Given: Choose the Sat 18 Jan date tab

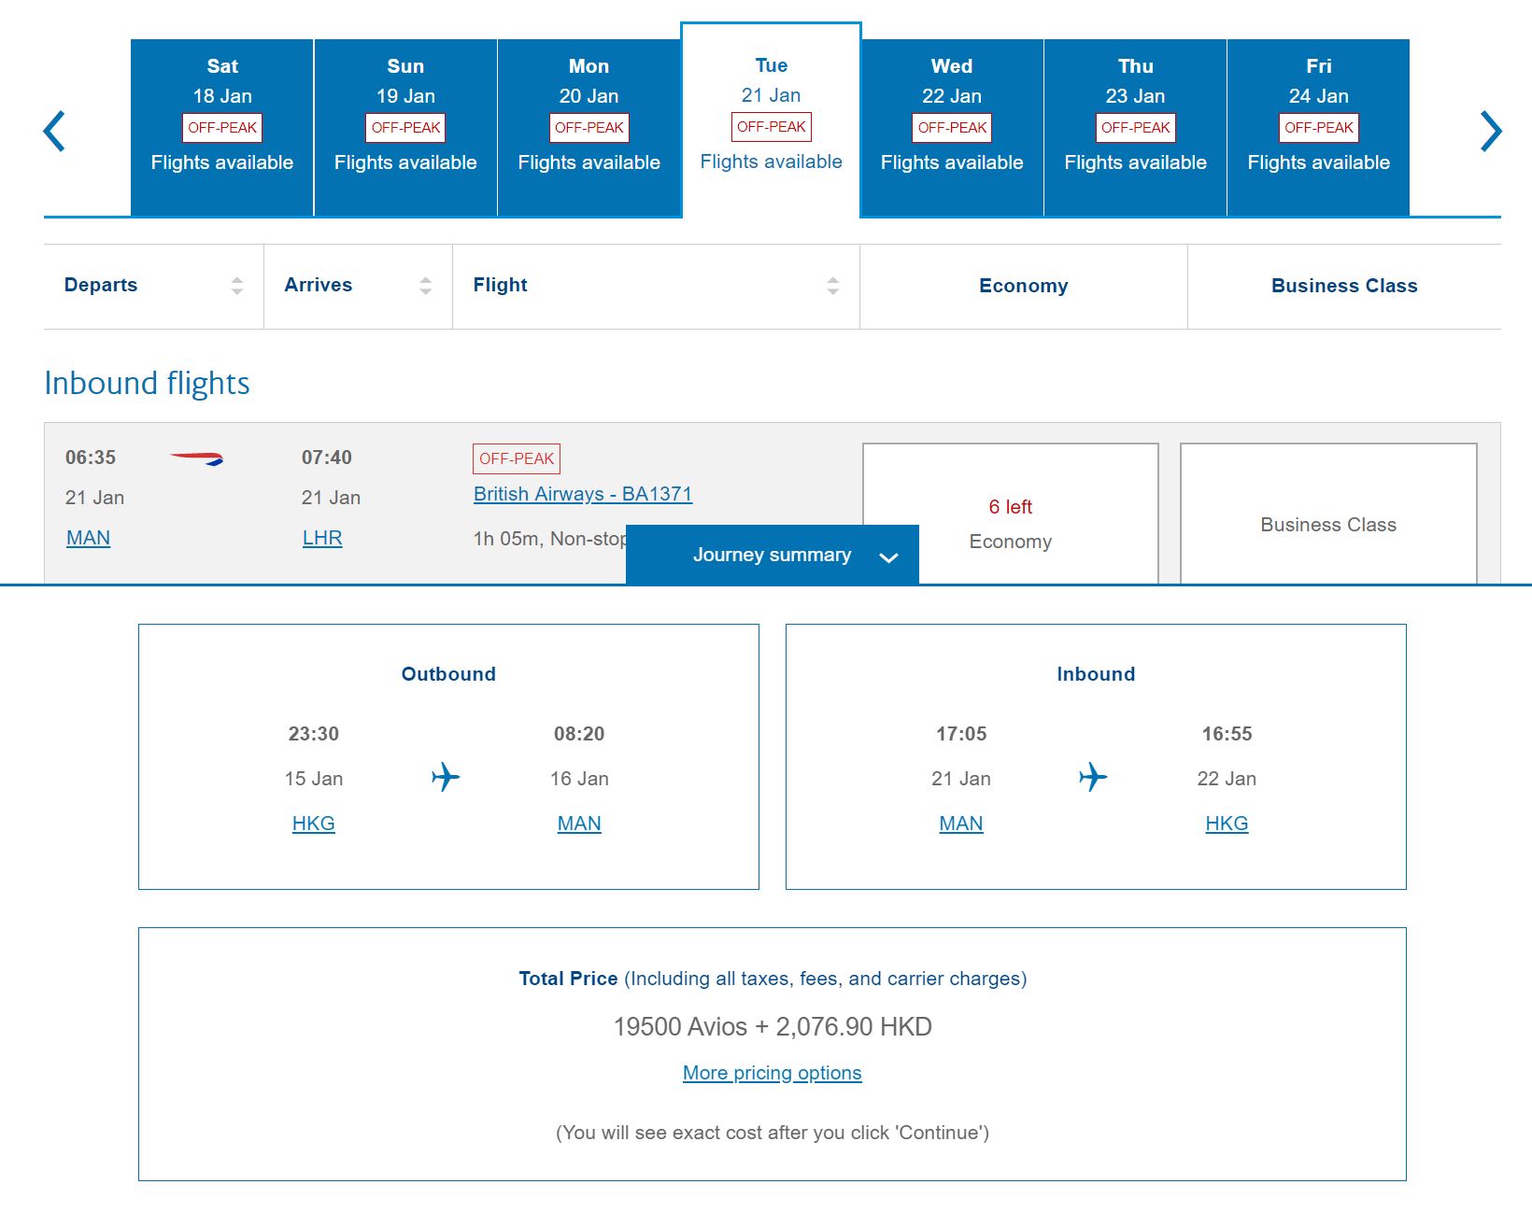Looking at the screenshot, I should pyautogui.click(x=222, y=128).
